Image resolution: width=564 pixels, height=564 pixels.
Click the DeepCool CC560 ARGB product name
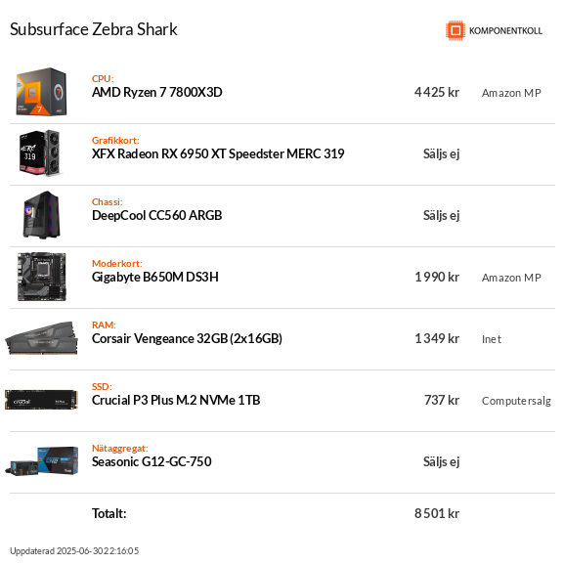(x=156, y=215)
